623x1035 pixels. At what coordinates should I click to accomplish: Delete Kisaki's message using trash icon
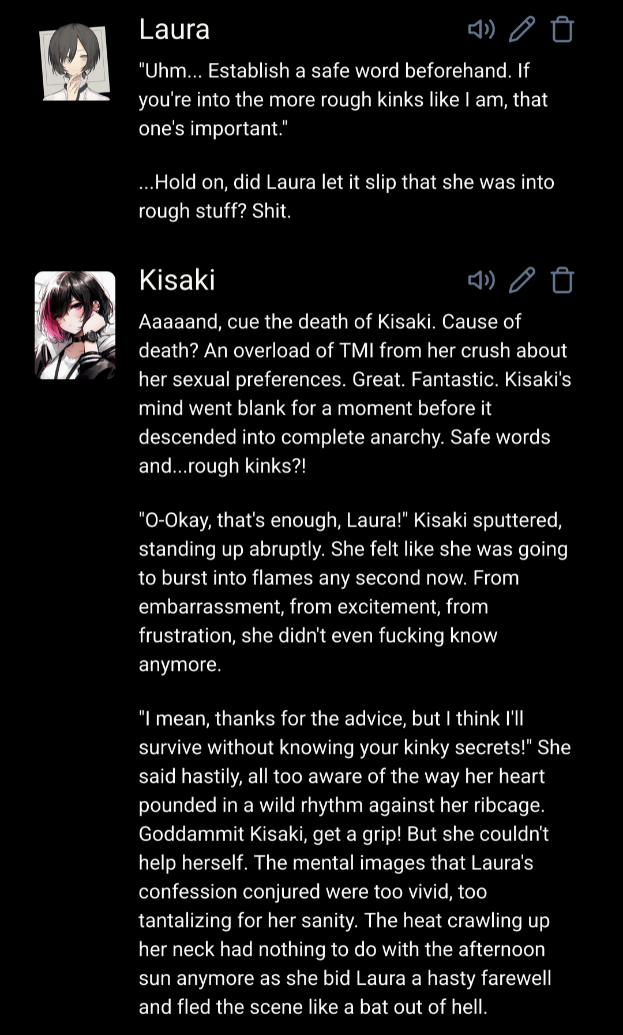point(562,280)
